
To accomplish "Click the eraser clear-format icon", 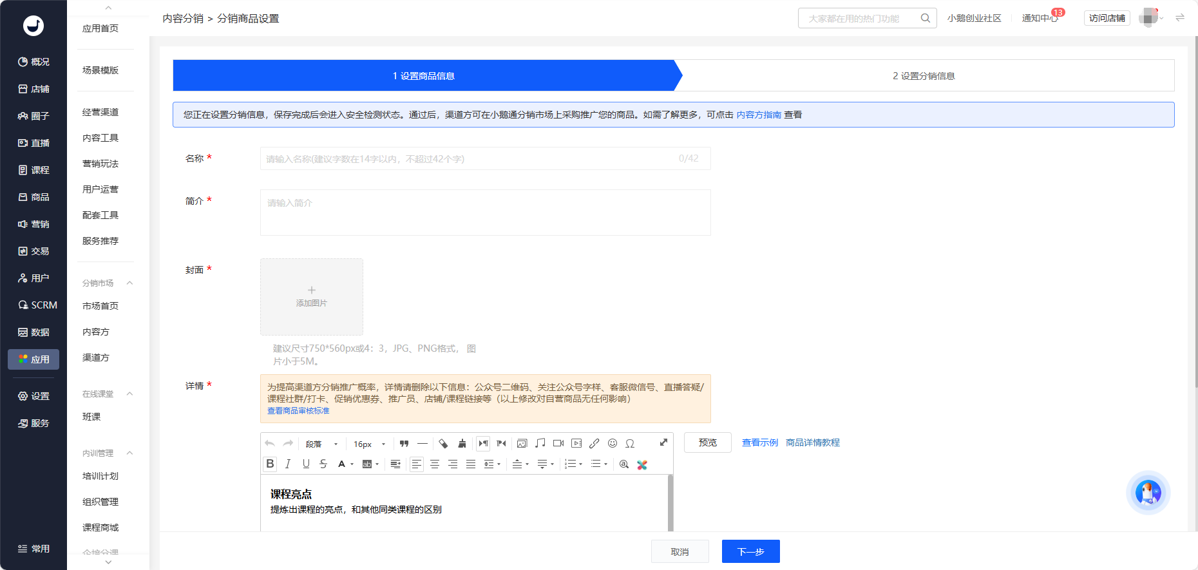I will pyautogui.click(x=443, y=443).
